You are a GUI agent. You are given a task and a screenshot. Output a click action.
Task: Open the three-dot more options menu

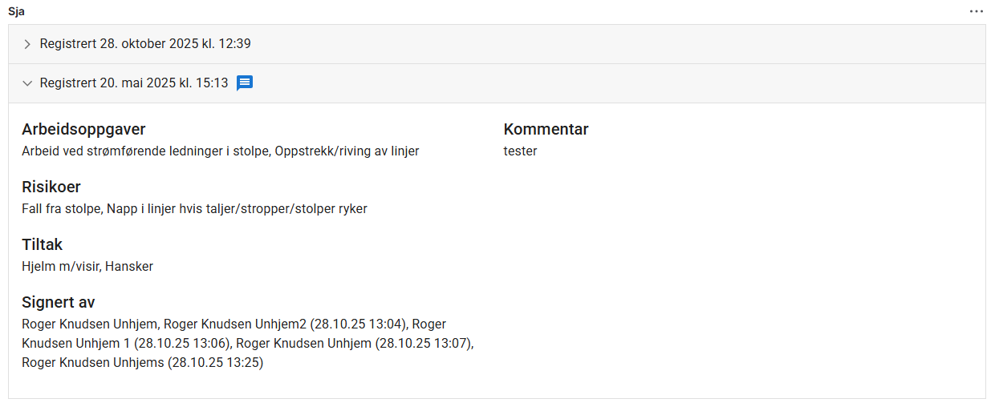coord(976,11)
